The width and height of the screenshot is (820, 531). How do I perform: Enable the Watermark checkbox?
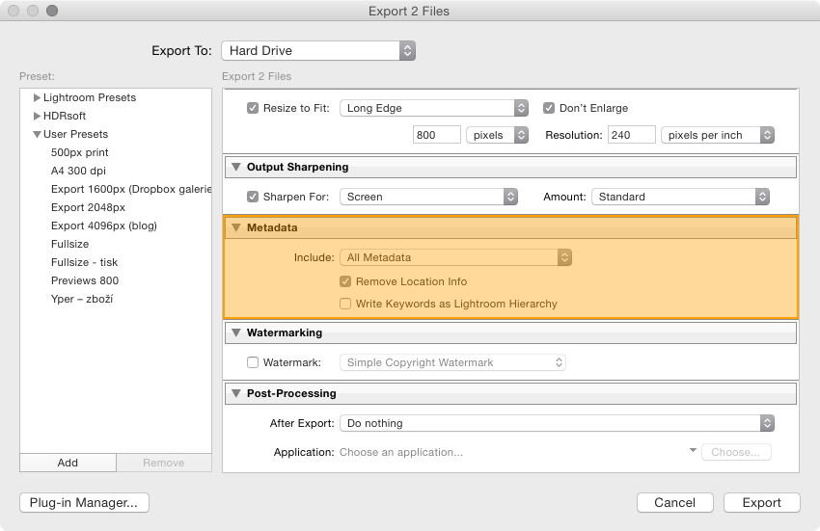pyautogui.click(x=253, y=362)
